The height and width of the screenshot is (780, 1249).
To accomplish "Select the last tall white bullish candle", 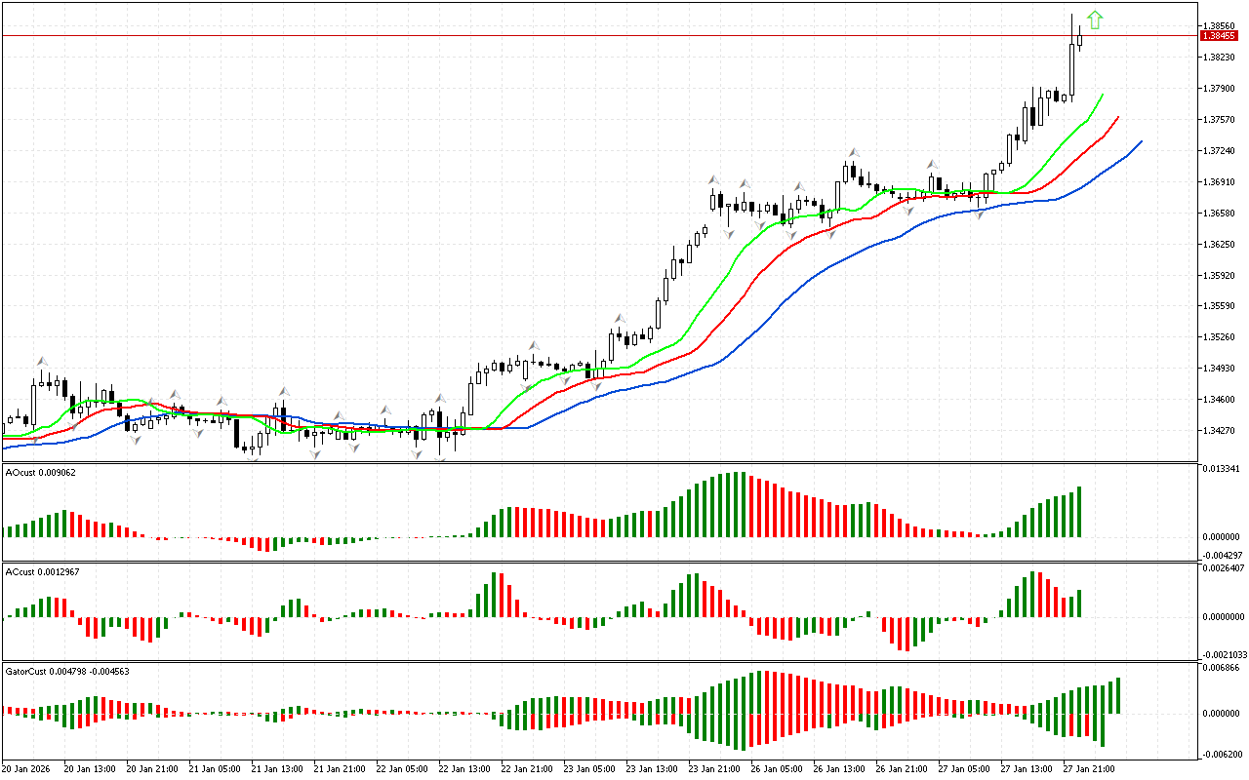I will pyautogui.click(x=1071, y=69).
